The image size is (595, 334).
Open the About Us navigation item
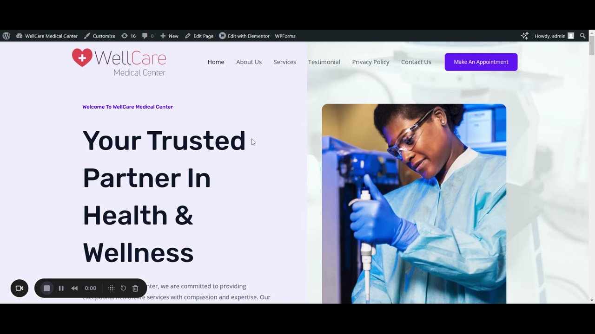coord(249,62)
